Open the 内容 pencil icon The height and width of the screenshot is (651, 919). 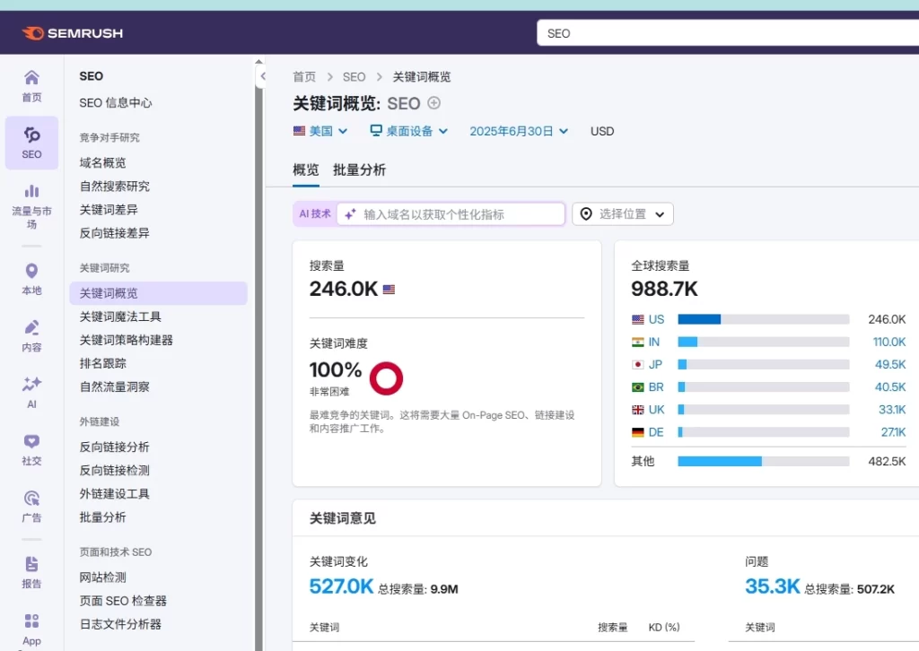point(31,327)
